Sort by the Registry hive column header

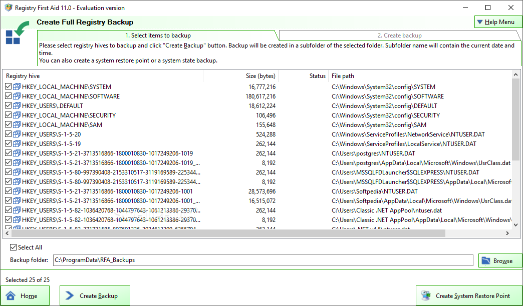pos(103,76)
